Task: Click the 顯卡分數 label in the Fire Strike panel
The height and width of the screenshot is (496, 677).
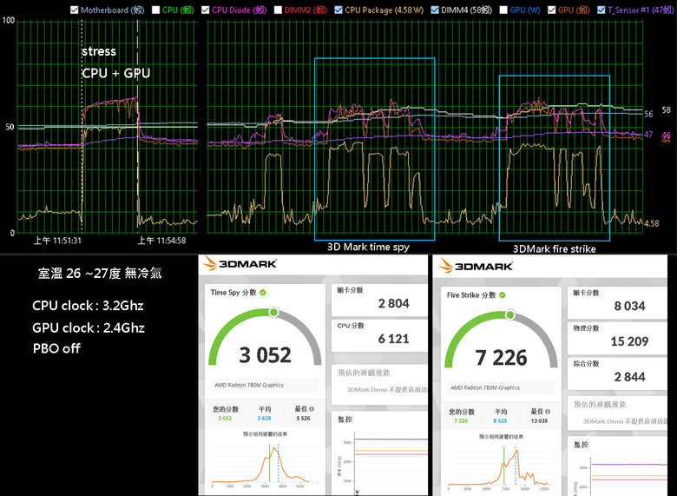Action: [587, 293]
